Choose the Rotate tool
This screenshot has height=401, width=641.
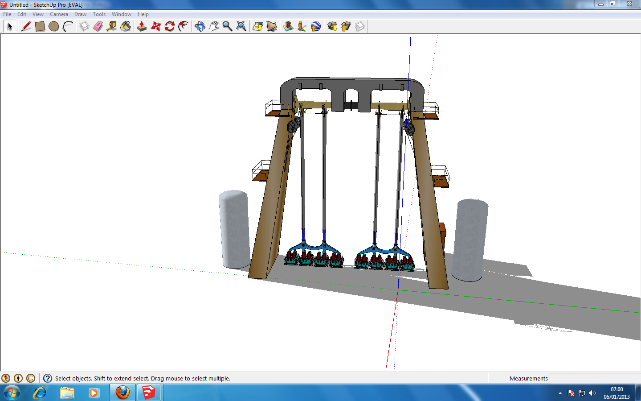coord(170,26)
